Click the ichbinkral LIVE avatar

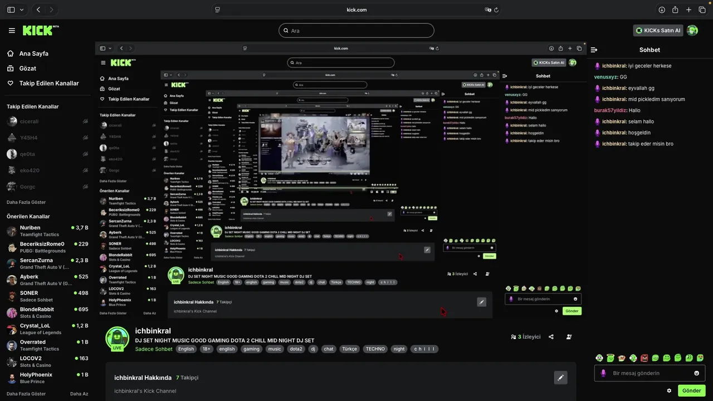click(x=118, y=339)
